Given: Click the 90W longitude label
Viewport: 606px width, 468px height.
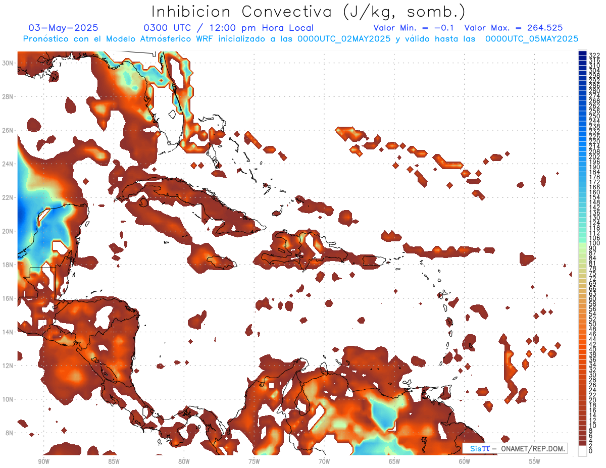Looking at the screenshot, I should [x=43, y=461].
